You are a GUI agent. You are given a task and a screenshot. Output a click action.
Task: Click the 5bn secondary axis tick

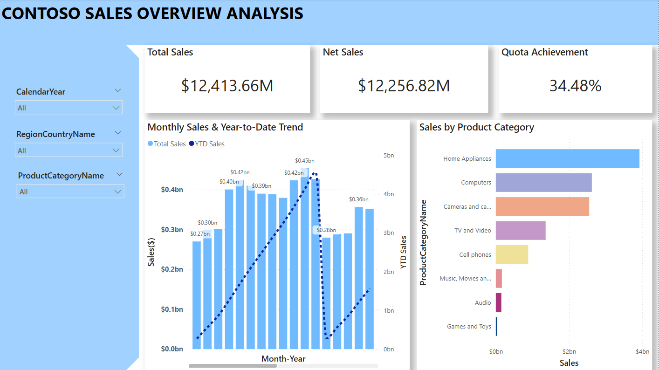[389, 155]
